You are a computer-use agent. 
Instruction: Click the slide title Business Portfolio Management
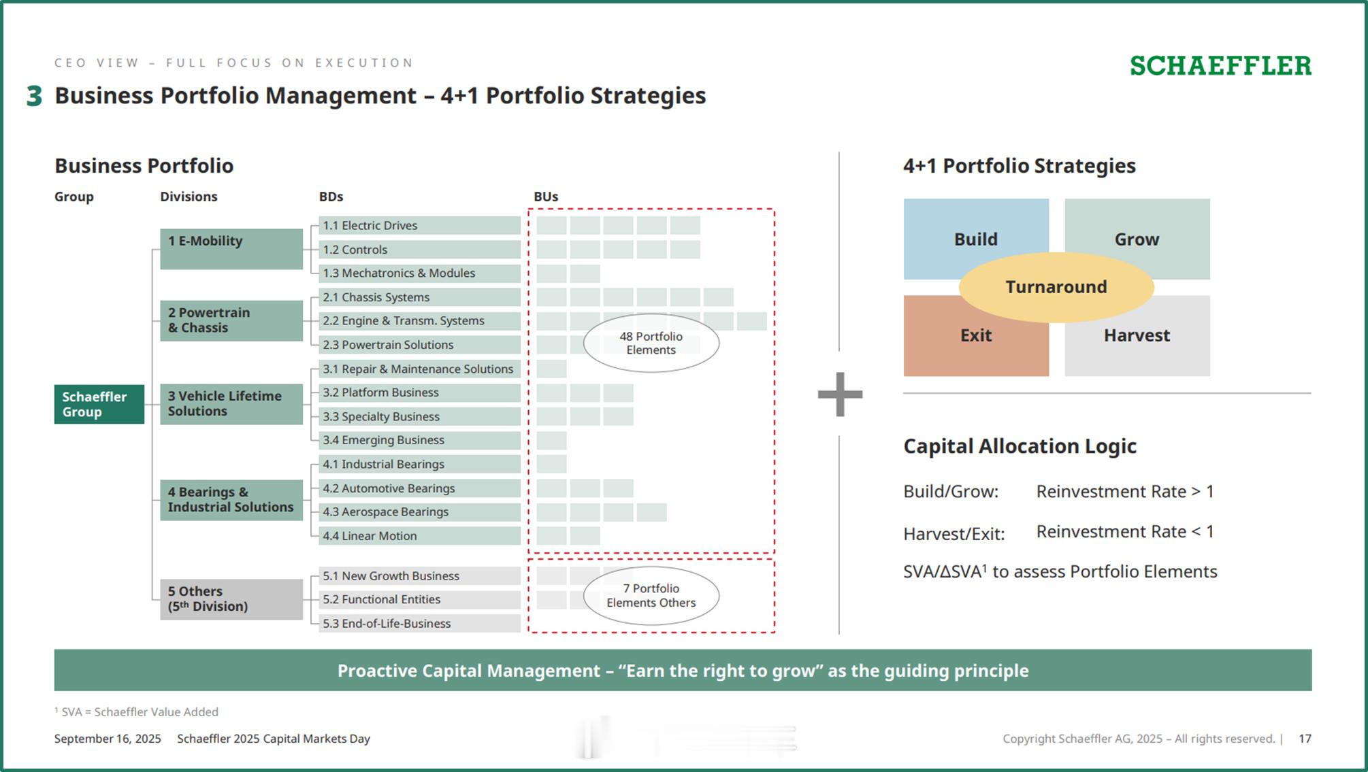380,96
